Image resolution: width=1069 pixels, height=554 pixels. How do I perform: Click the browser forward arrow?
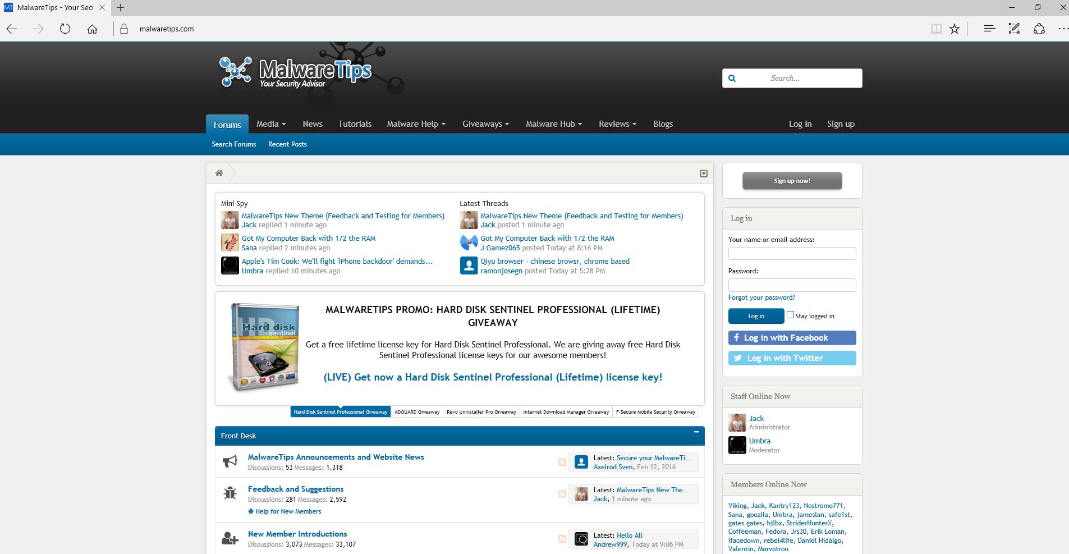(38, 29)
